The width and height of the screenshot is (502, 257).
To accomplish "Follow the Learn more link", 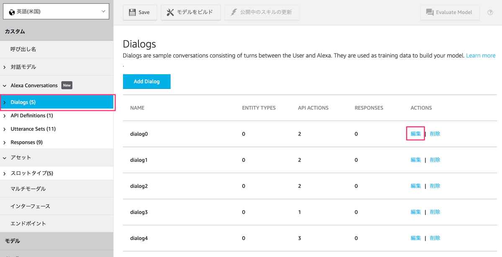I will [481, 55].
